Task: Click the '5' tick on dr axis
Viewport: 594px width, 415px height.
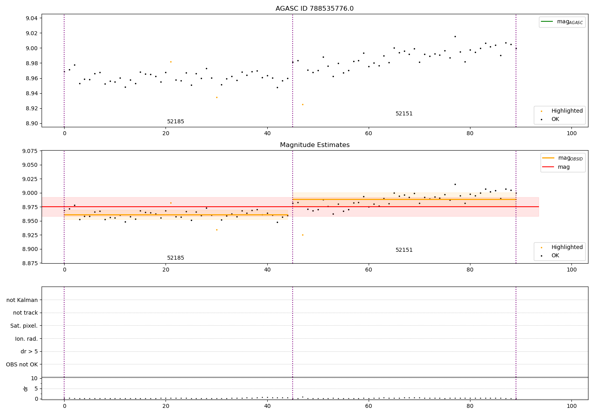Action: [x=36, y=389]
